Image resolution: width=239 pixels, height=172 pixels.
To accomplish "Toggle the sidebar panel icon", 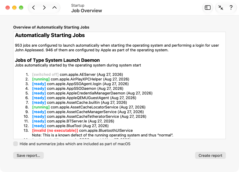I will (208, 8).
